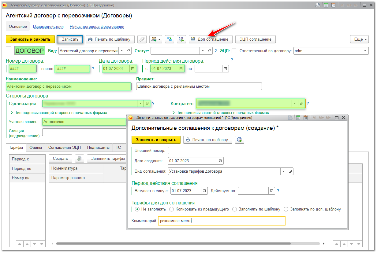Viewport: 377px width, 253px height.
Task: Open the Взаимодействия link
Action: point(48,27)
